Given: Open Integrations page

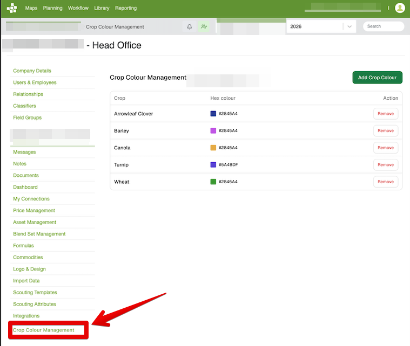Looking at the screenshot, I should [26, 316].
